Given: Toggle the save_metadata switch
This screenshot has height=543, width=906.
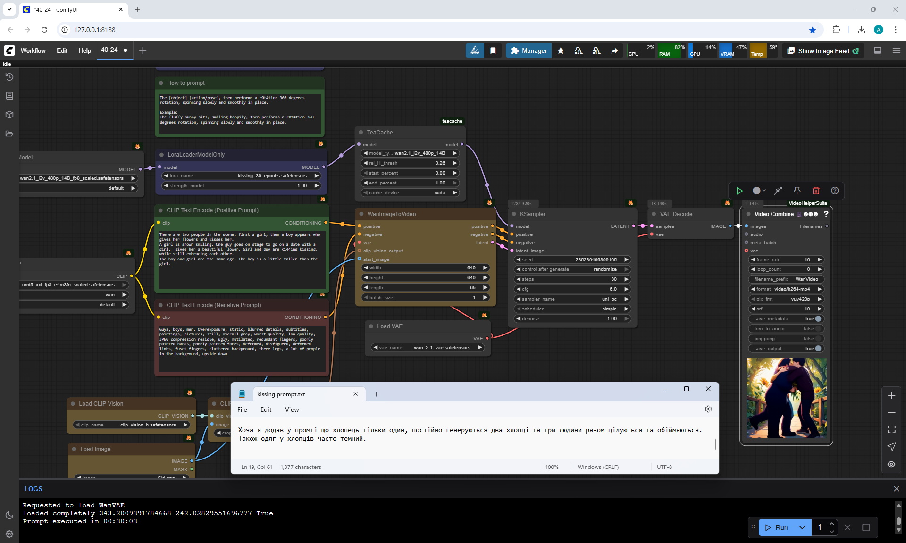Looking at the screenshot, I should point(818,319).
